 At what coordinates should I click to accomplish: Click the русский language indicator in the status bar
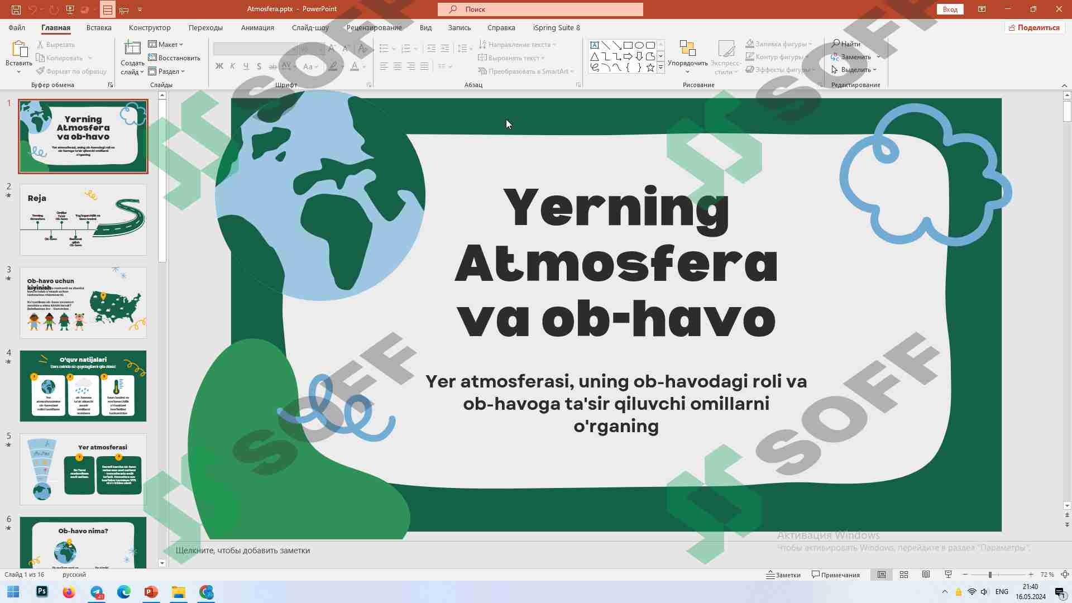coord(74,575)
